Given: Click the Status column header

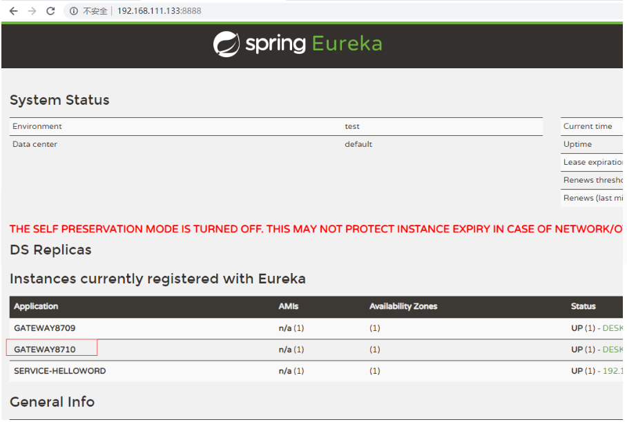Looking at the screenshot, I should (583, 306).
